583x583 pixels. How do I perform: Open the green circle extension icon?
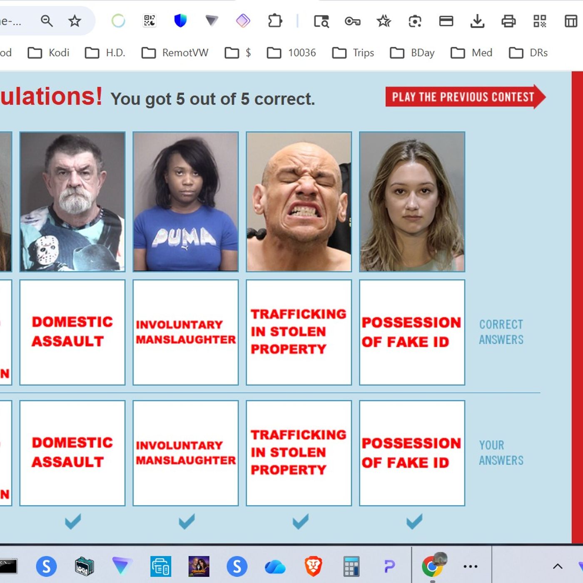click(x=118, y=21)
